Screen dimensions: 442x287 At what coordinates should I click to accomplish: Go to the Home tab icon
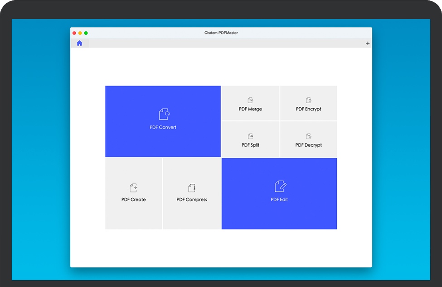pos(79,43)
